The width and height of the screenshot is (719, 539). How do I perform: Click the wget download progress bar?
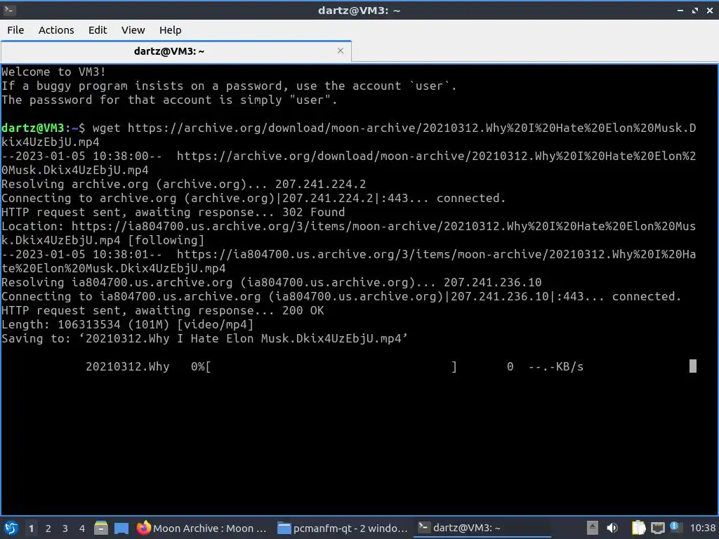334,366
